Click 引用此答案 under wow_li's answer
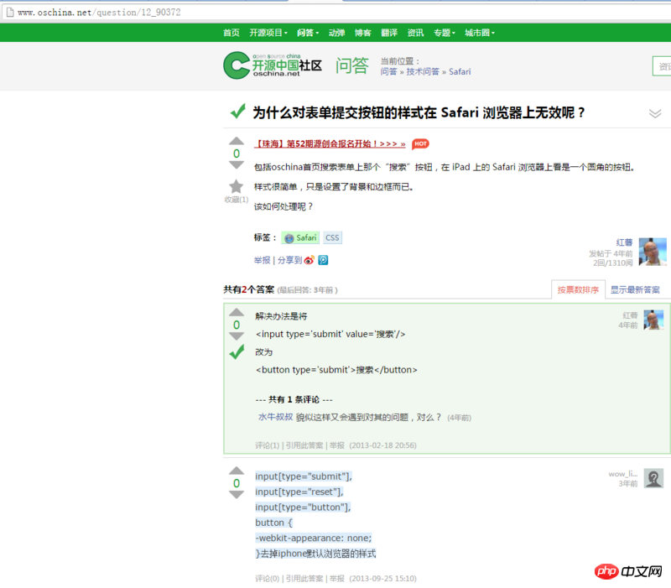This screenshot has height=588, width=671. tap(304, 578)
